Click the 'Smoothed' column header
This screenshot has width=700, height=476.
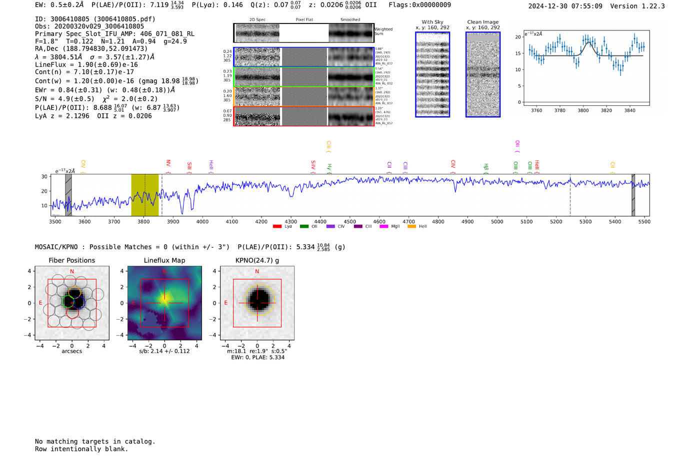350,20
